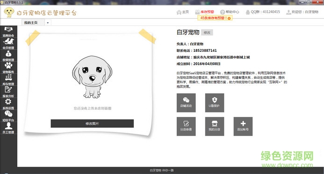Go to 主页 home in top bar
The height and width of the screenshot is (174, 324).
[183, 12]
